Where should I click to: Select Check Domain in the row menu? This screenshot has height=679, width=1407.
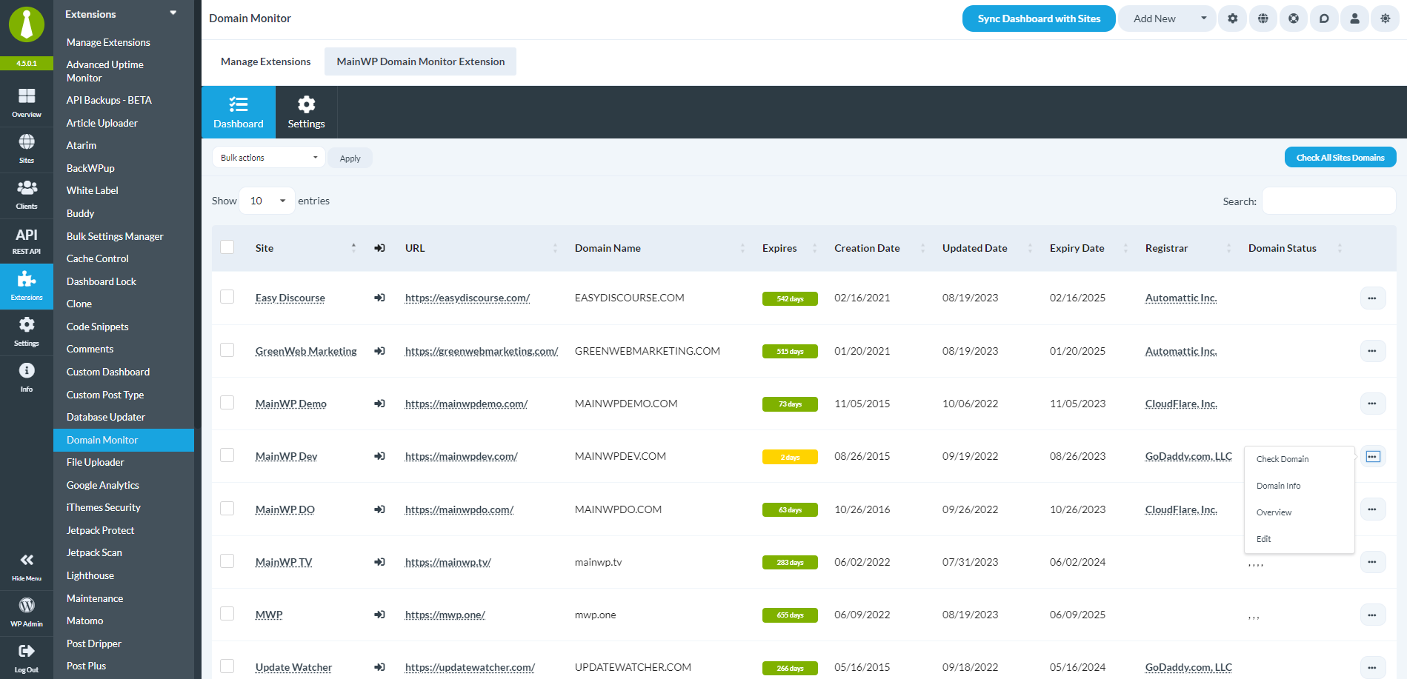[1300, 459]
